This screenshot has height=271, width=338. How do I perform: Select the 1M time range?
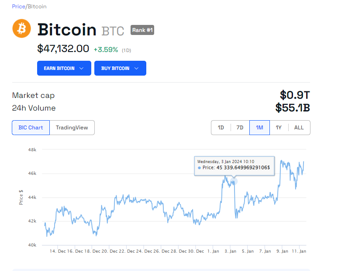click(259, 128)
